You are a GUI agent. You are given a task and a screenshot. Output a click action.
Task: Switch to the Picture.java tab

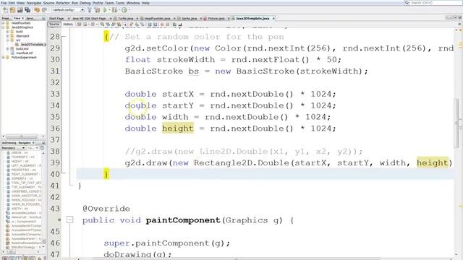(x=216, y=18)
